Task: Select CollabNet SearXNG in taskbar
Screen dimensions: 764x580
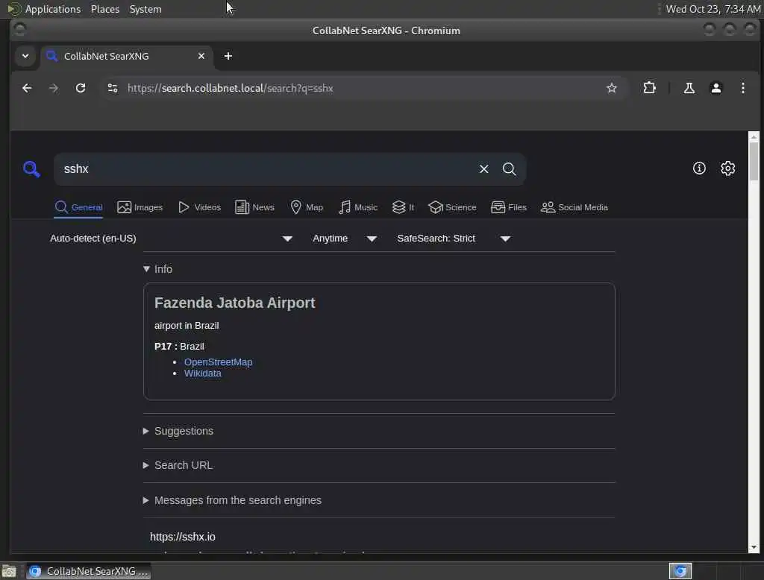Action: coord(89,571)
